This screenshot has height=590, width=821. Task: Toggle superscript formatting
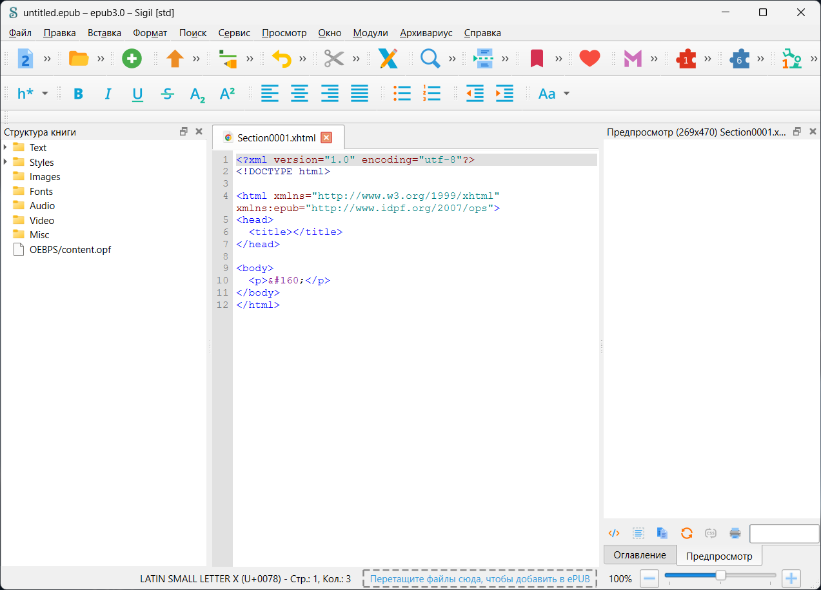coord(227,94)
